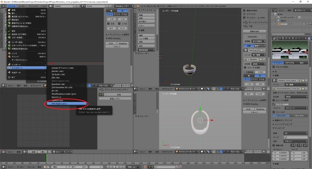
Task: Click the folder icon beside 開く...
Action: (x=9, y=13)
